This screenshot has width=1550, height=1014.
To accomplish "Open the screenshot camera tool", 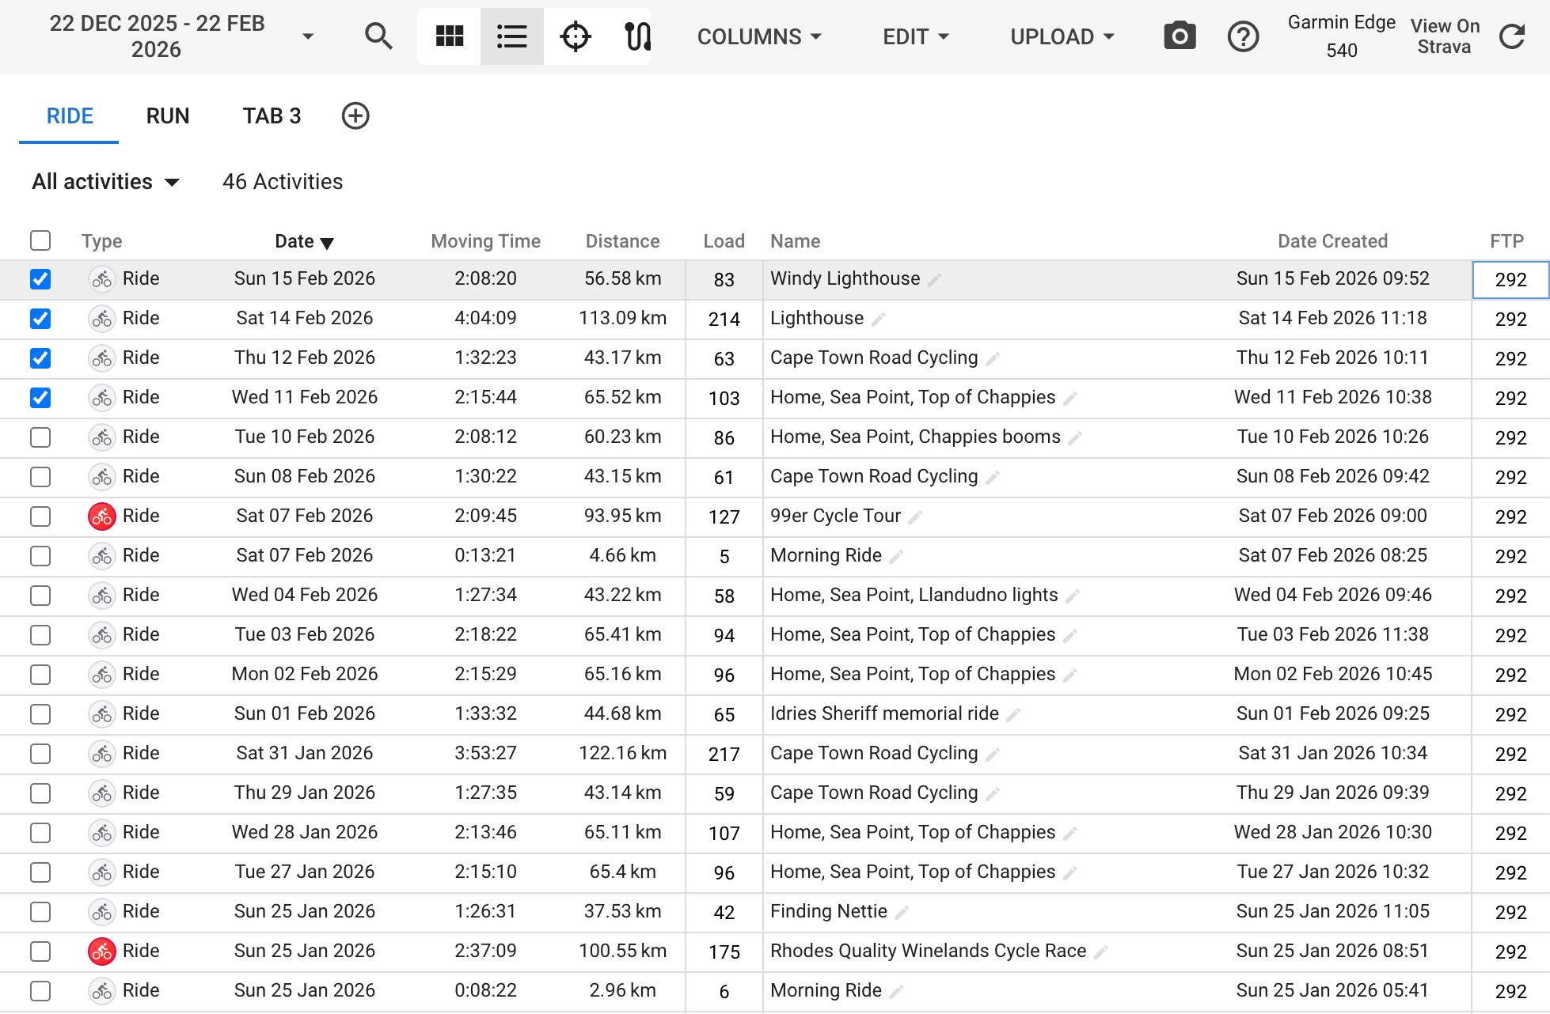I will click(1179, 36).
